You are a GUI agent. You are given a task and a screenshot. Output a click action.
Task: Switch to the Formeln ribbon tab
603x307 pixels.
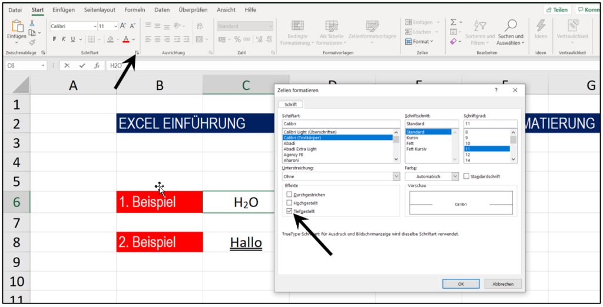(x=135, y=10)
